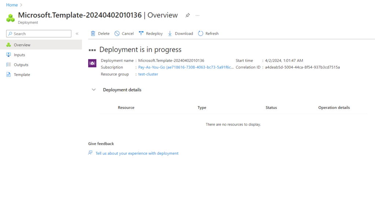Open the Pay-As-You-Go subscription link
375x221 pixels.
(186, 67)
